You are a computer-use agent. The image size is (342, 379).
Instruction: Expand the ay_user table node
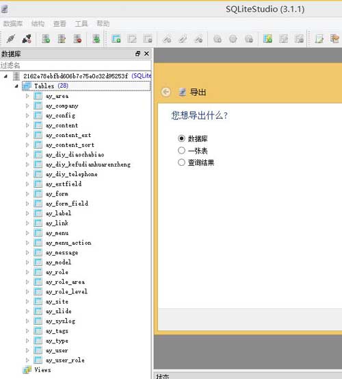(x=27, y=350)
